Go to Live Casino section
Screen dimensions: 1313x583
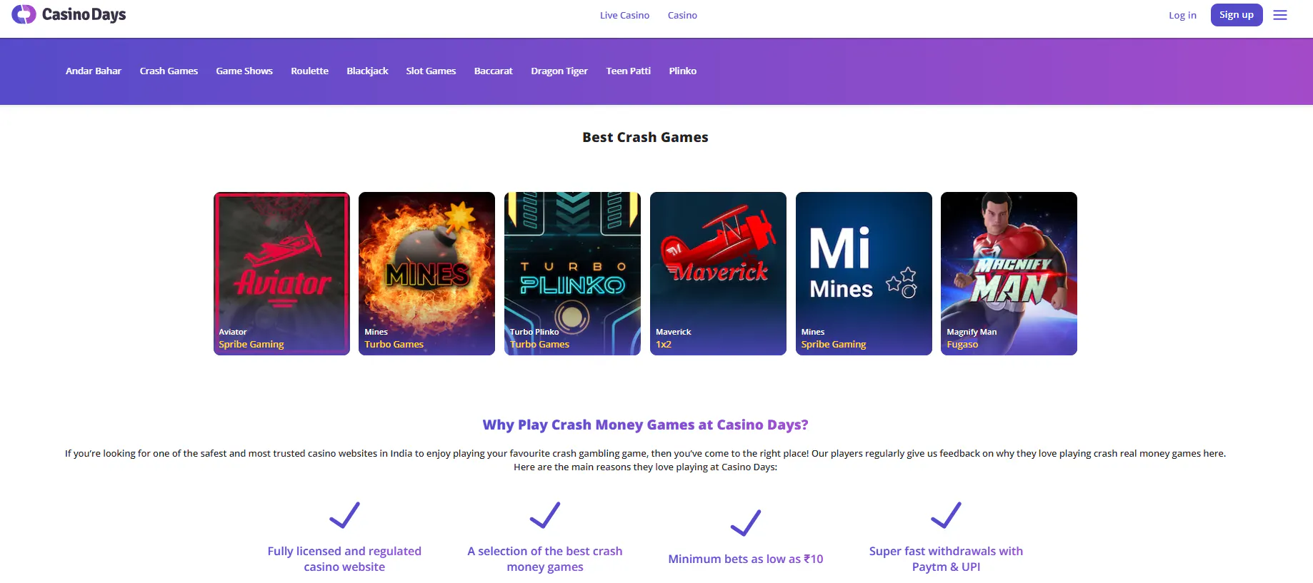(x=624, y=15)
